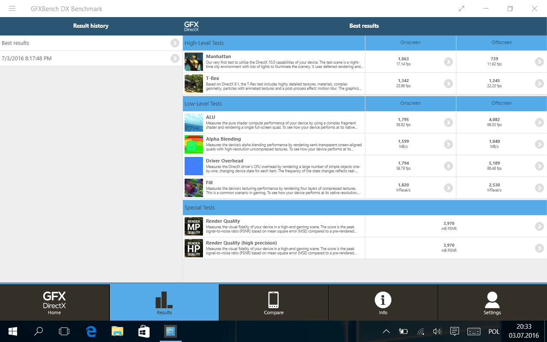Open Action Center notifications icon
Viewport: 547px width, 342px height.
[455, 331]
